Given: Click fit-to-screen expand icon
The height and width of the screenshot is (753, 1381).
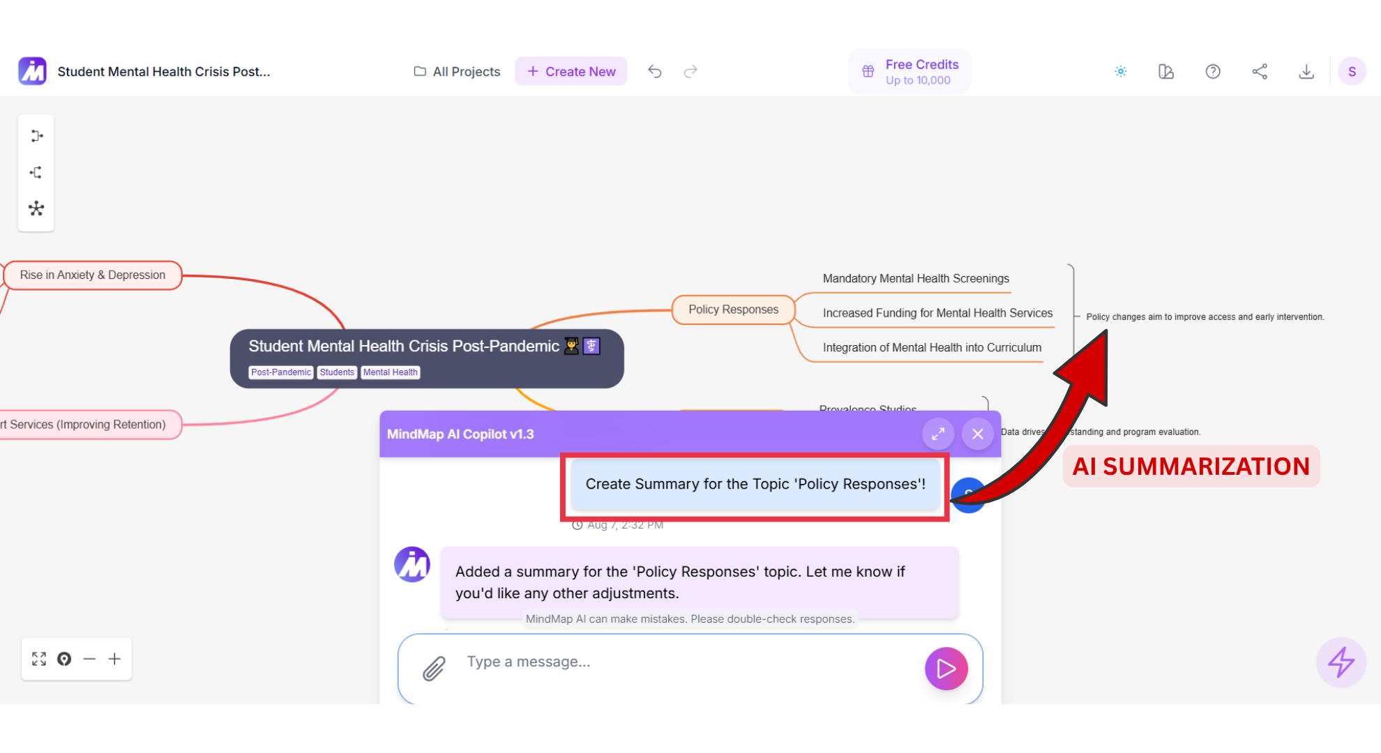Looking at the screenshot, I should pos(39,659).
